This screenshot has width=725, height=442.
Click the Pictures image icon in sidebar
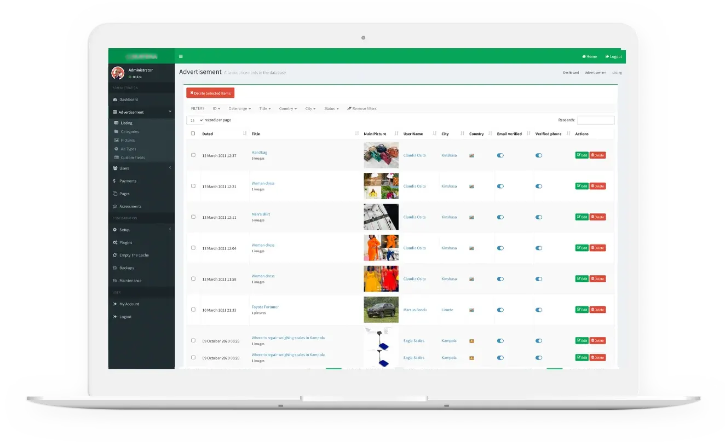tap(116, 141)
